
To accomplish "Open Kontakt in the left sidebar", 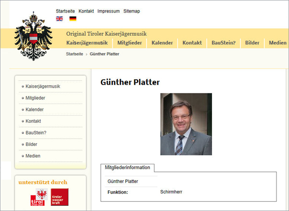I will tap(33, 121).
